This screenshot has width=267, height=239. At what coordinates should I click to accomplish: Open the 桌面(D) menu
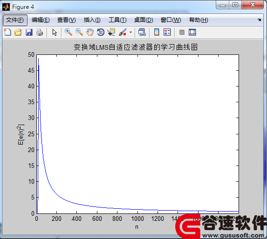pos(144,20)
